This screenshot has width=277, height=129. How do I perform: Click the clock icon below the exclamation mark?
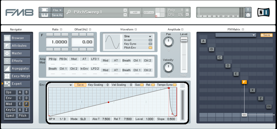(x=248, y=15)
